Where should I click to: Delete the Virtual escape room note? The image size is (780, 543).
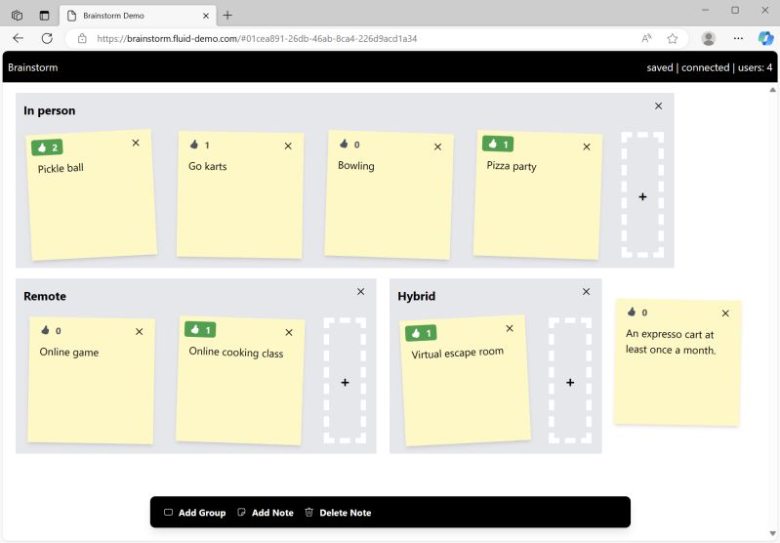point(510,328)
